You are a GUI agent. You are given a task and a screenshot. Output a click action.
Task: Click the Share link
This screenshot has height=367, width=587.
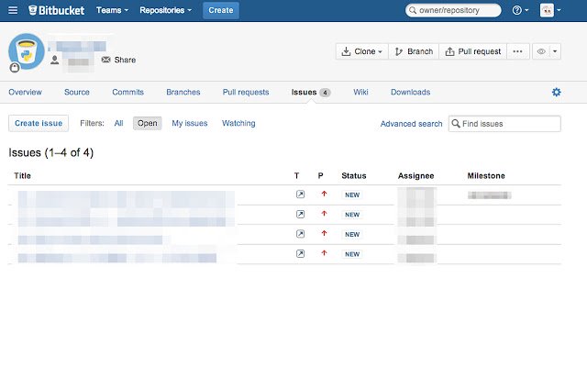pos(125,60)
